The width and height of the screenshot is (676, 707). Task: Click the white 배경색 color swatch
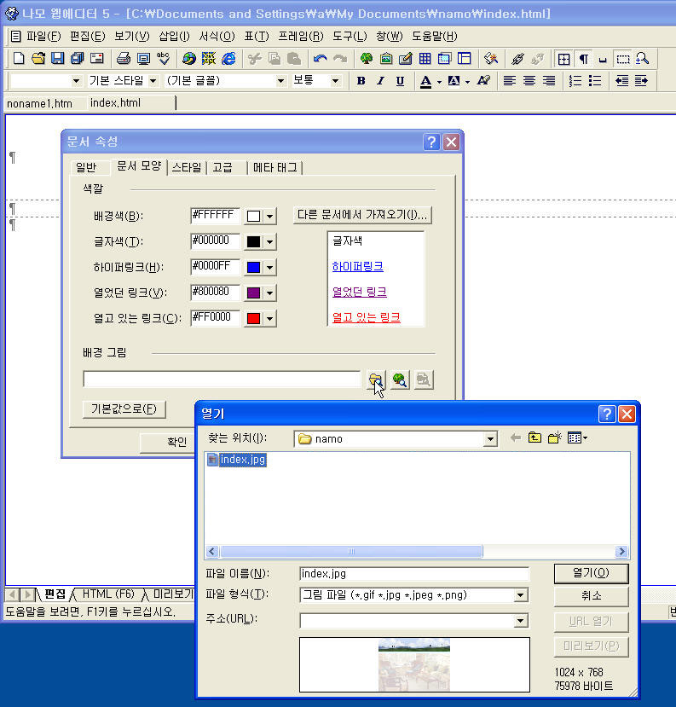pyautogui.click(x=254, y=216)
